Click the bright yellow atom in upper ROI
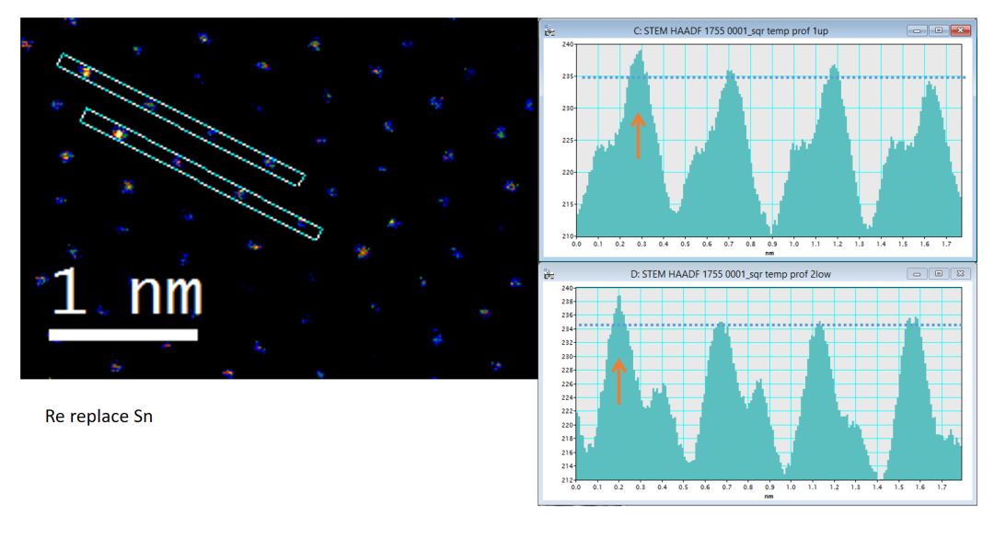 (85, 71)
